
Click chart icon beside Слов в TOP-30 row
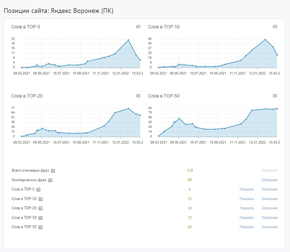coord(40,218)
